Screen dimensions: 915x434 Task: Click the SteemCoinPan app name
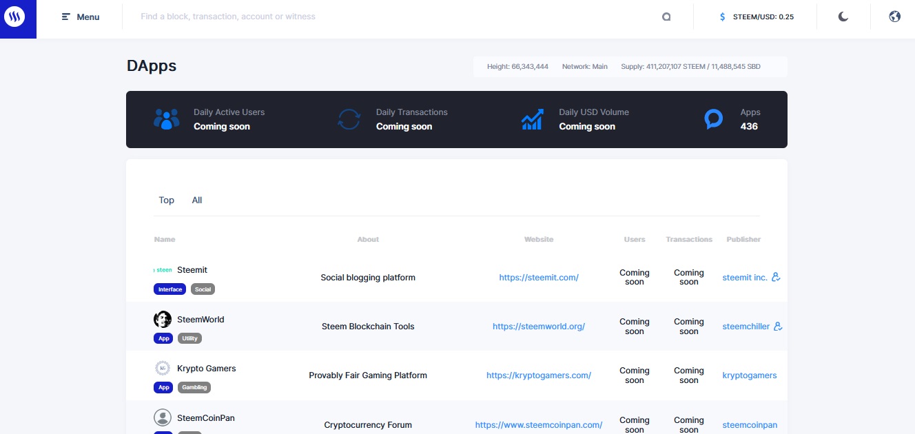206,418
